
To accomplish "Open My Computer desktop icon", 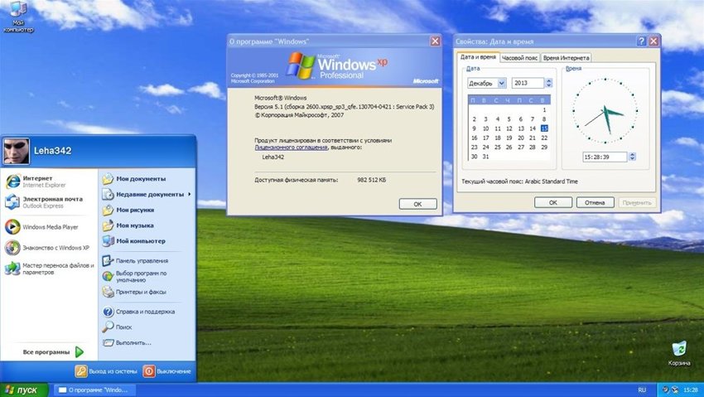I will pyautogui.click(x=18, y=17).
